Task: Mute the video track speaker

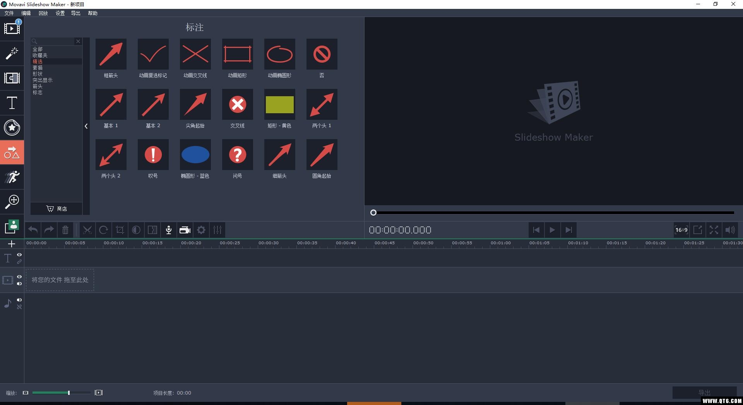Action: 19,284
